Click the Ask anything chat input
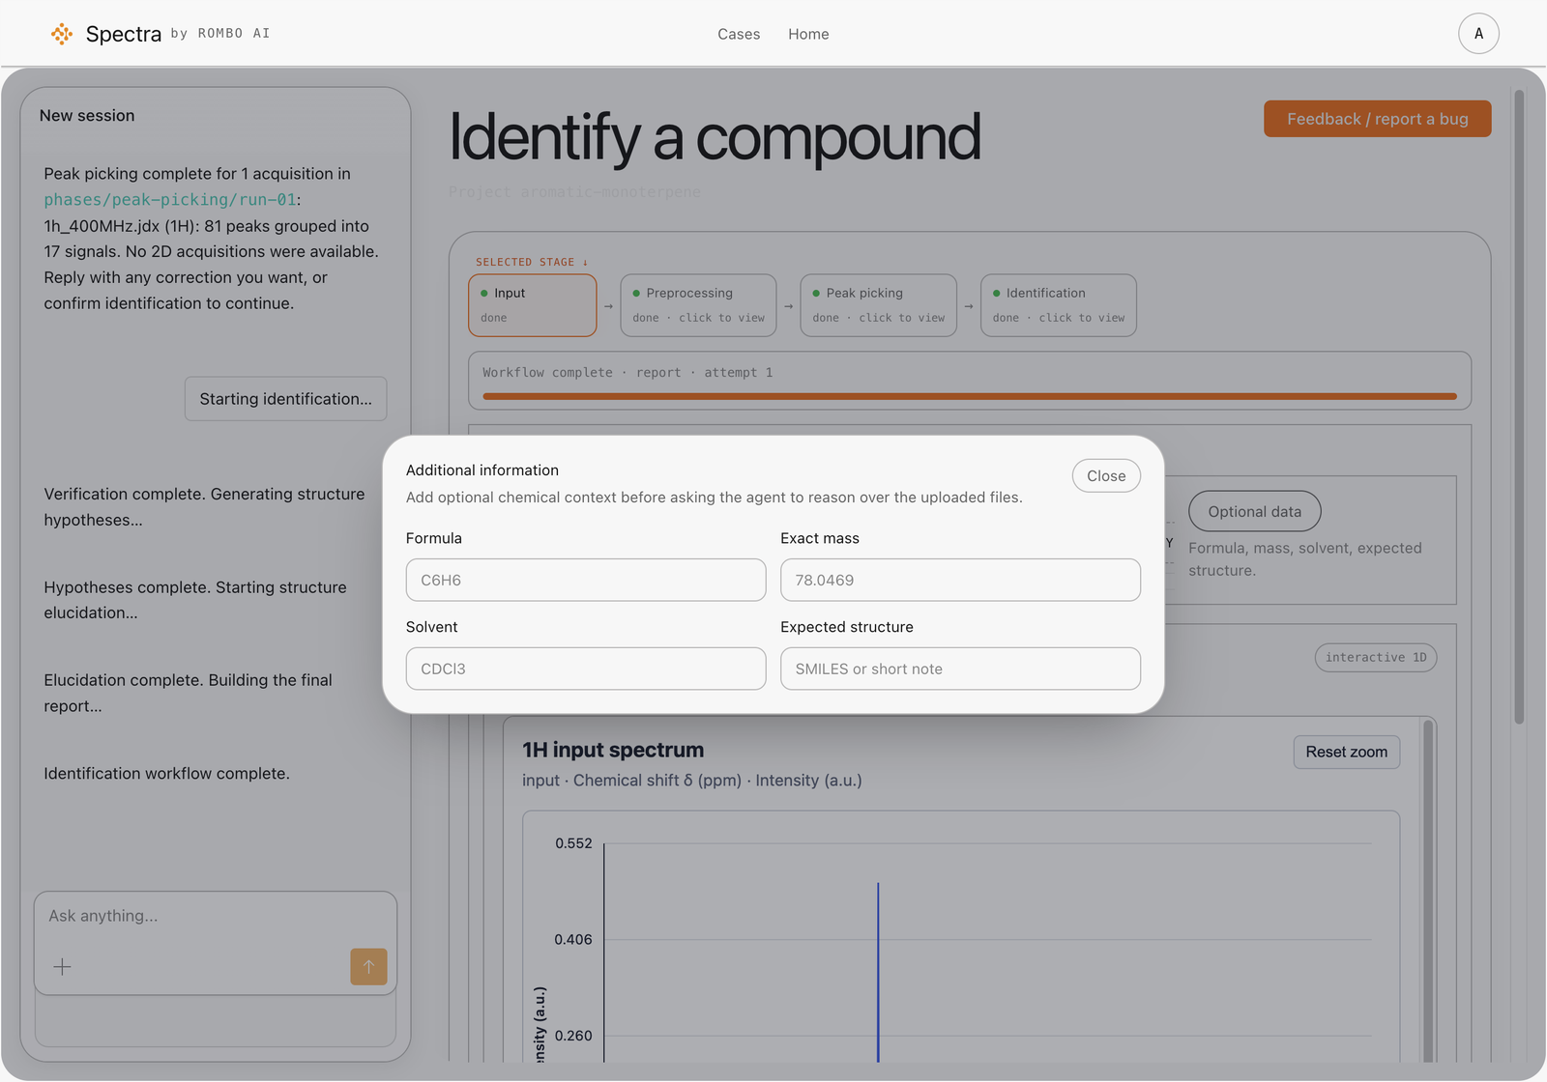The height and width of the screenshot is (1082, 1547). (x=215, y=916)
